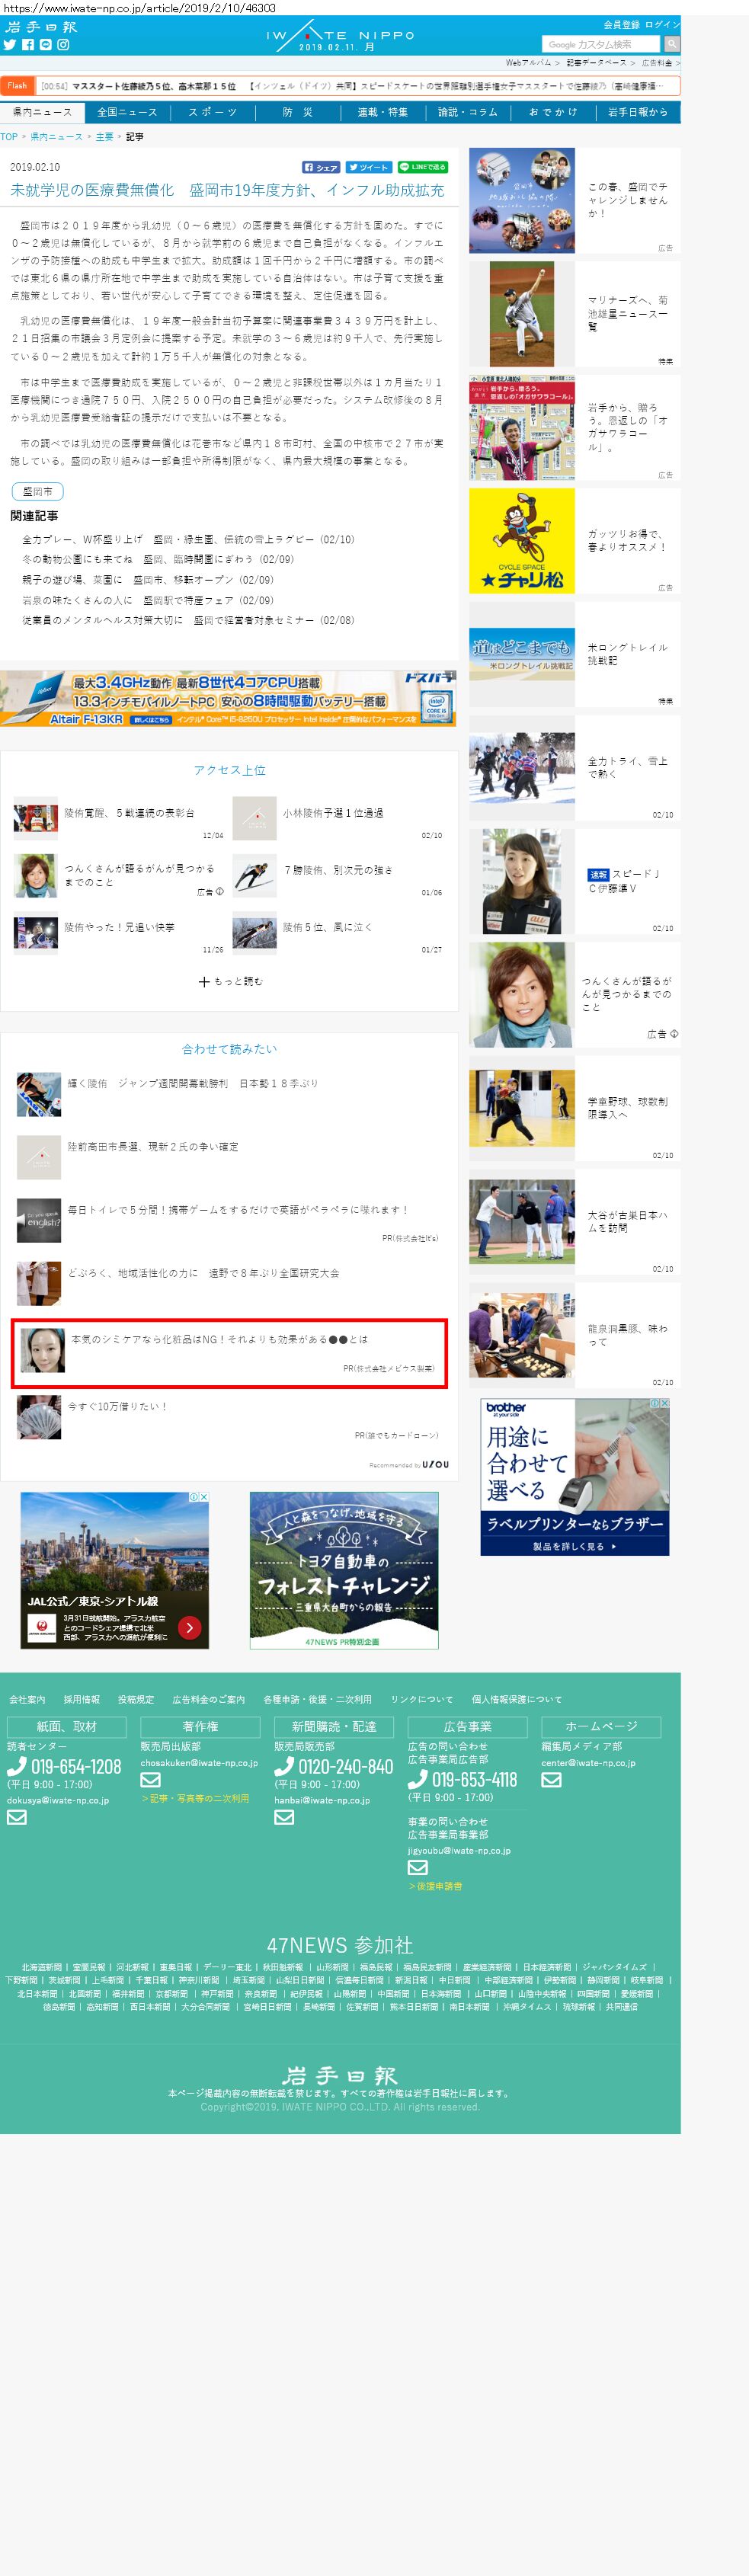Click the search magnifier button
Screen dimensions: 749x2576
pyautogui.click(x=672, y=44)
